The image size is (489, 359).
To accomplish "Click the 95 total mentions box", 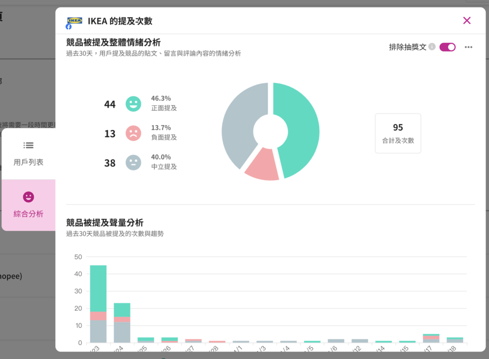I will (x=398, y=133).
